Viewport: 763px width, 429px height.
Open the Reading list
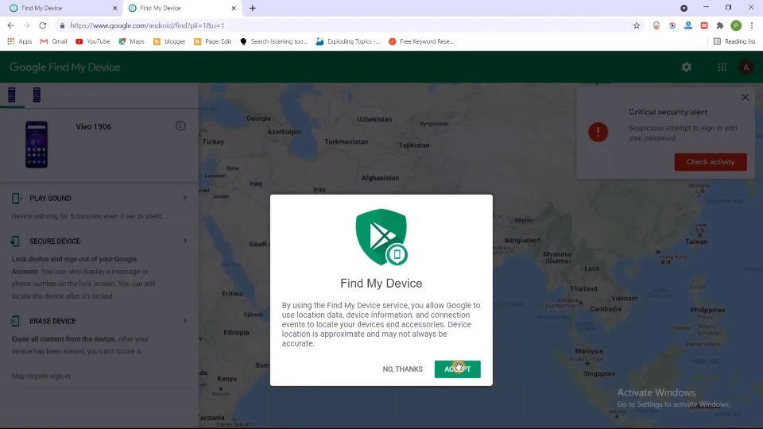tap(734, 41)
